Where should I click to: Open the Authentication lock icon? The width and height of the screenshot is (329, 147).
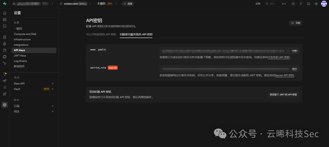pos(5,44)
